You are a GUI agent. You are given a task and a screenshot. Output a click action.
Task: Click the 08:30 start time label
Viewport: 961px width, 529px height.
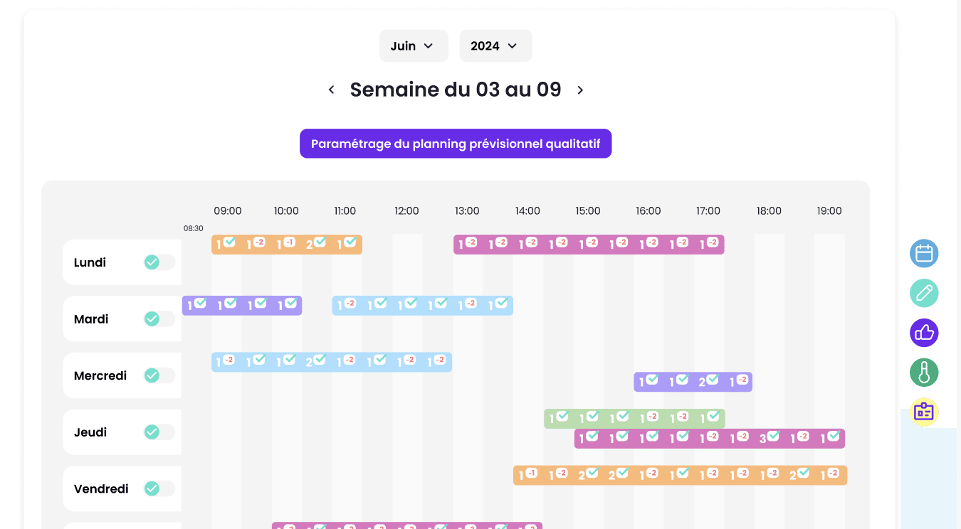point(194,228)
